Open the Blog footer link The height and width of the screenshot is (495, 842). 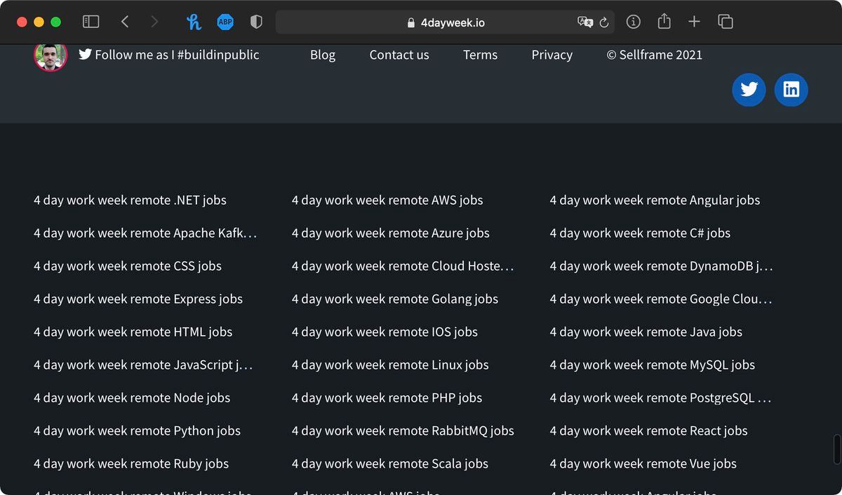(x=323, y=55)
